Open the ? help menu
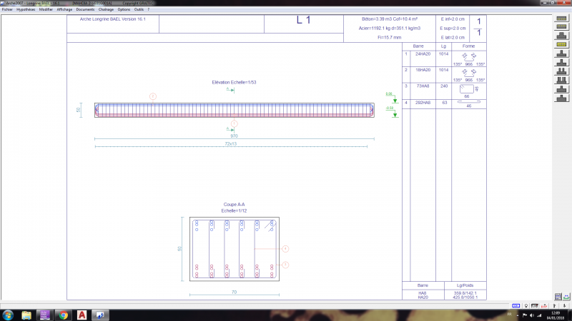572x321 pixels. click(149, 9)
